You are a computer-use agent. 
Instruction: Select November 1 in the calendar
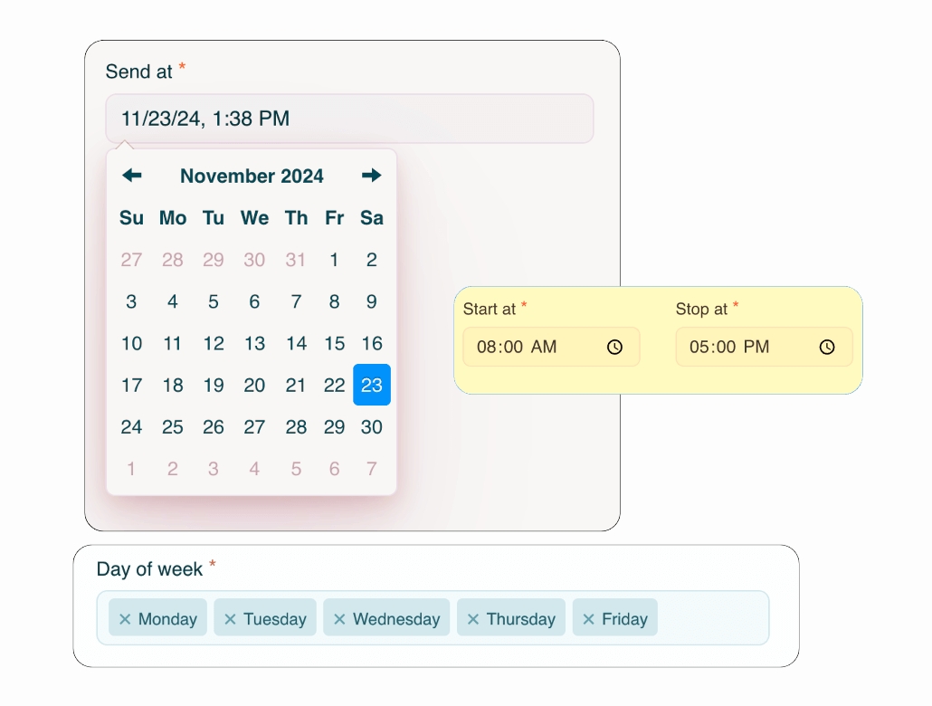pyautogui.click(x=335, y=260)
